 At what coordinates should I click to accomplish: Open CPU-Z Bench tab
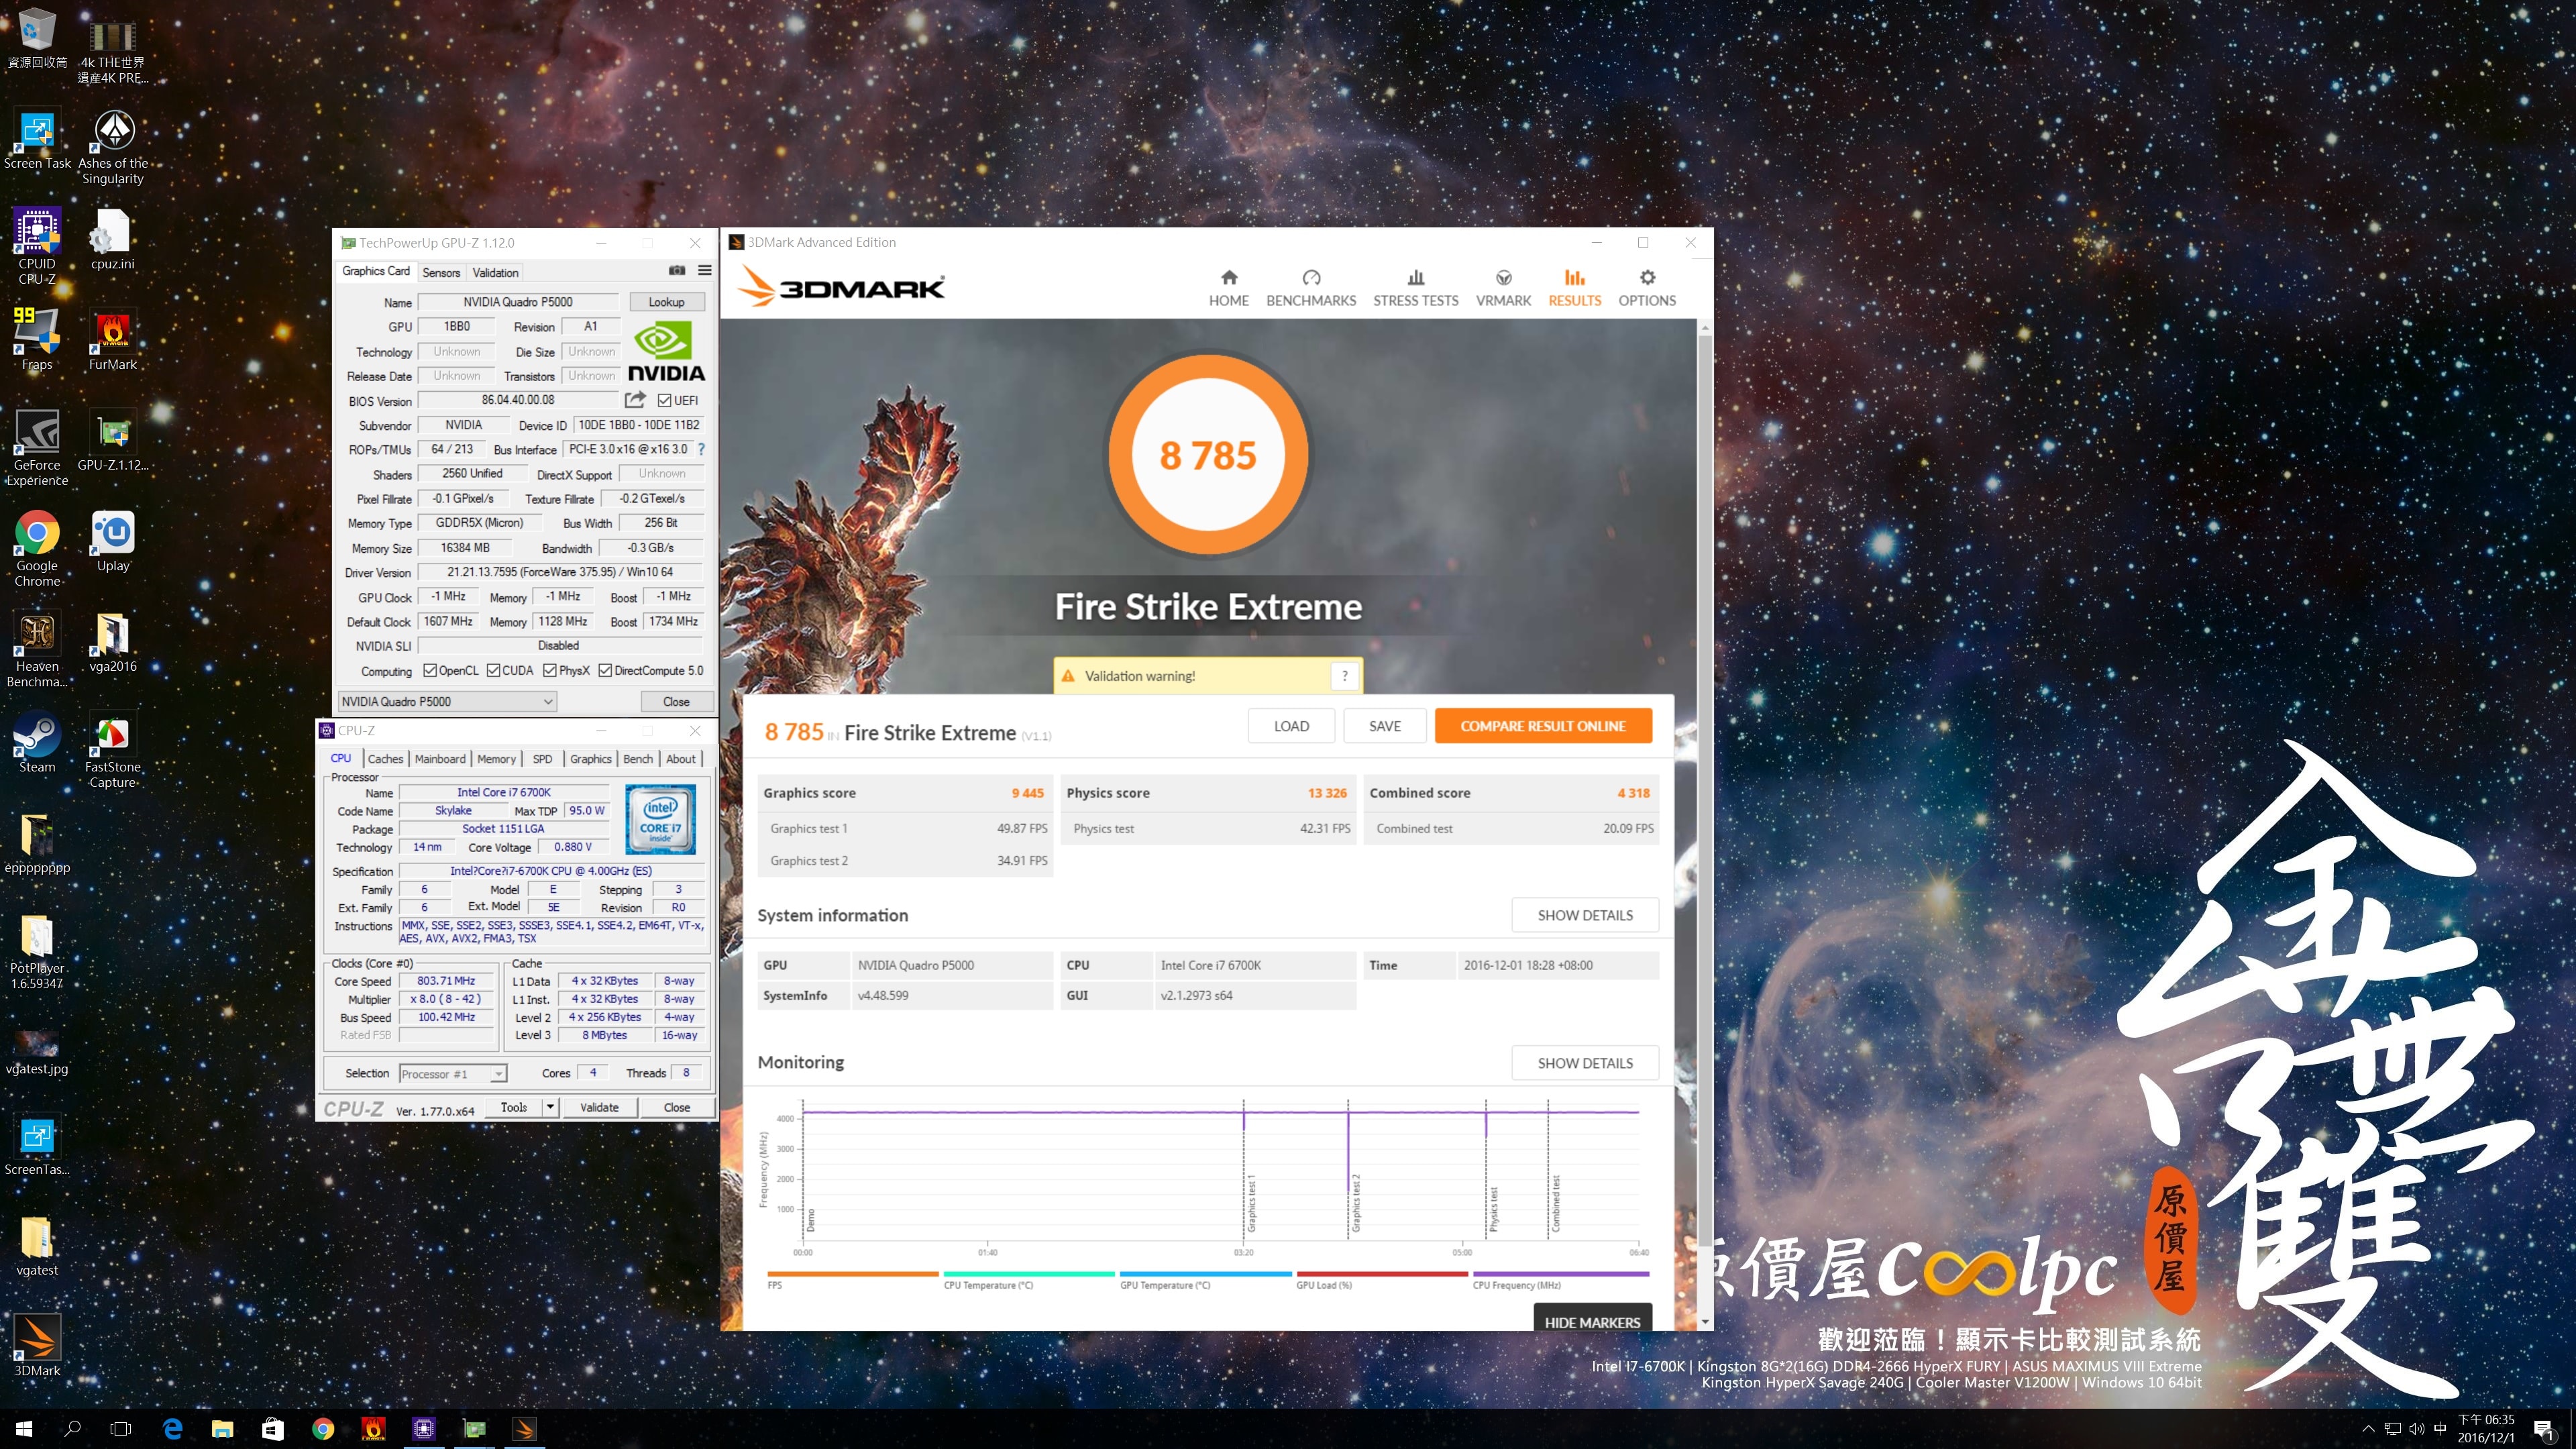click(x=638, y=759)
